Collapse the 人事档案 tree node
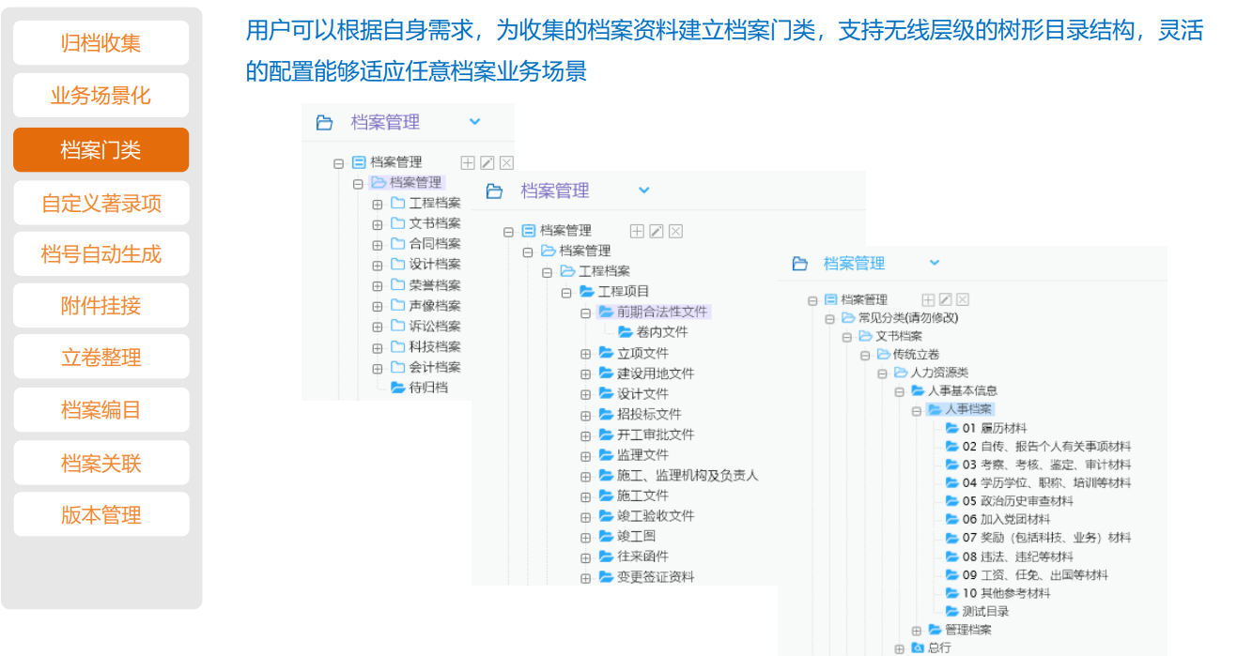The image size is (1237, 656). (917, 410)
